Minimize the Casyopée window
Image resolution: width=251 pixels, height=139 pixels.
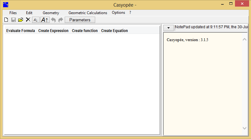(x=222, y=4)
